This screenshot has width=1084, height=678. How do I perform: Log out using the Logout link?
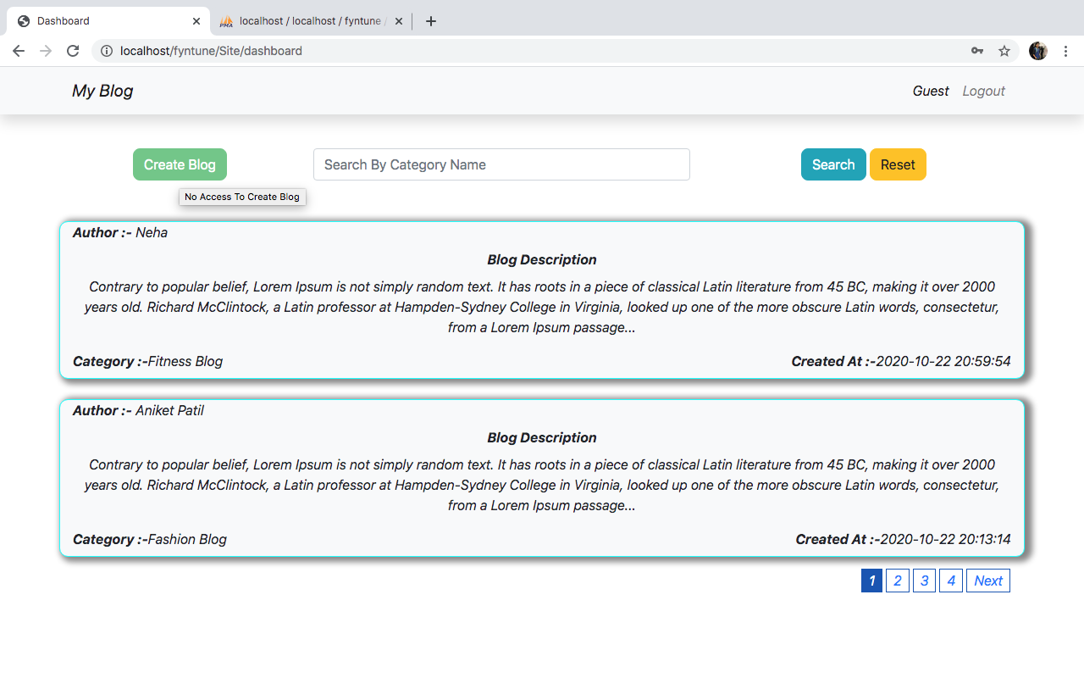[x=983, y=91]
